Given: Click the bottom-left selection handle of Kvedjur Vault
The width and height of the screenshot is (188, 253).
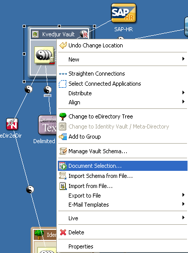Looking at the screenshot, I should [x=24, y=82].
